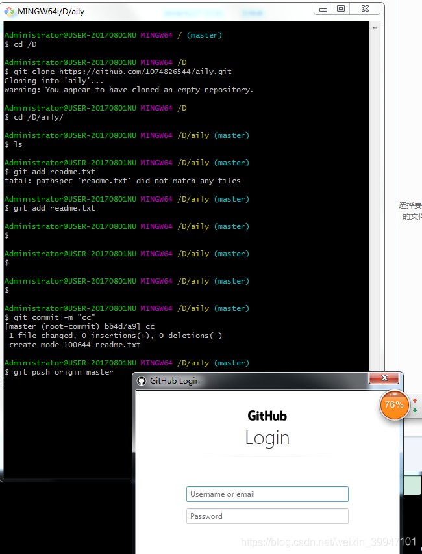This screenshot has height=554, width=422.
Task: Click the 'Cloning into aily' output line
Action: coord(54,81)
